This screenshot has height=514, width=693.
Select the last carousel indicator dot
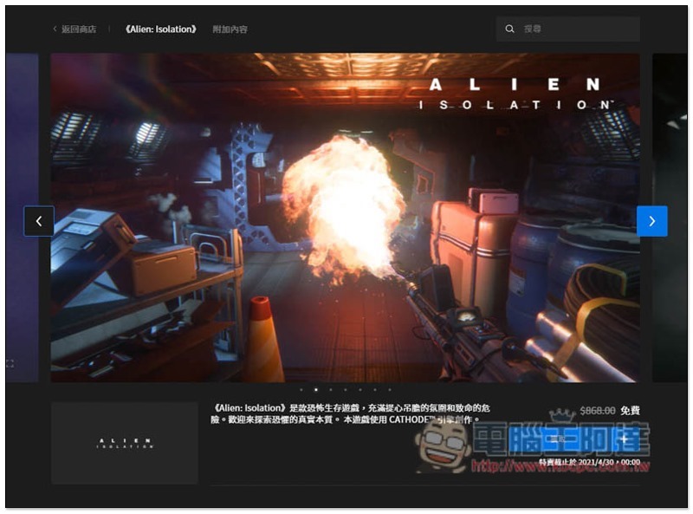pos(389,390)
